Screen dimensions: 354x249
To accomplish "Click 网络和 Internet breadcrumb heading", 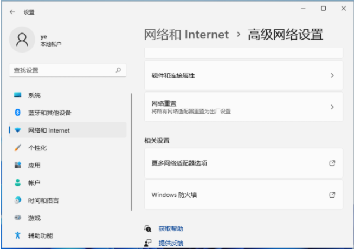I will coord(186,35).
